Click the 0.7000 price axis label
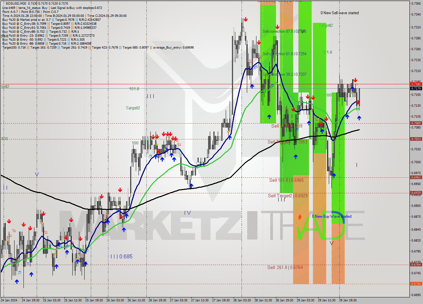This screenshot has width=423, height=304. (x=416, y=162)
